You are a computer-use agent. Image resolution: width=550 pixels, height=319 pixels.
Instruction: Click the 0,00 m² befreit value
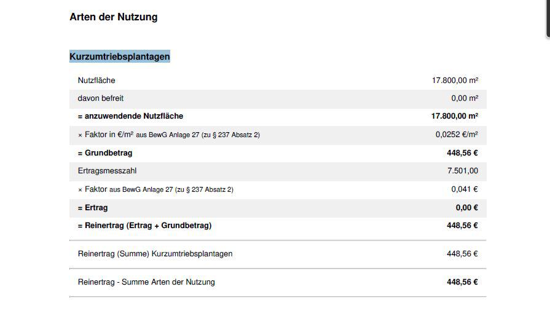point(465,98)
